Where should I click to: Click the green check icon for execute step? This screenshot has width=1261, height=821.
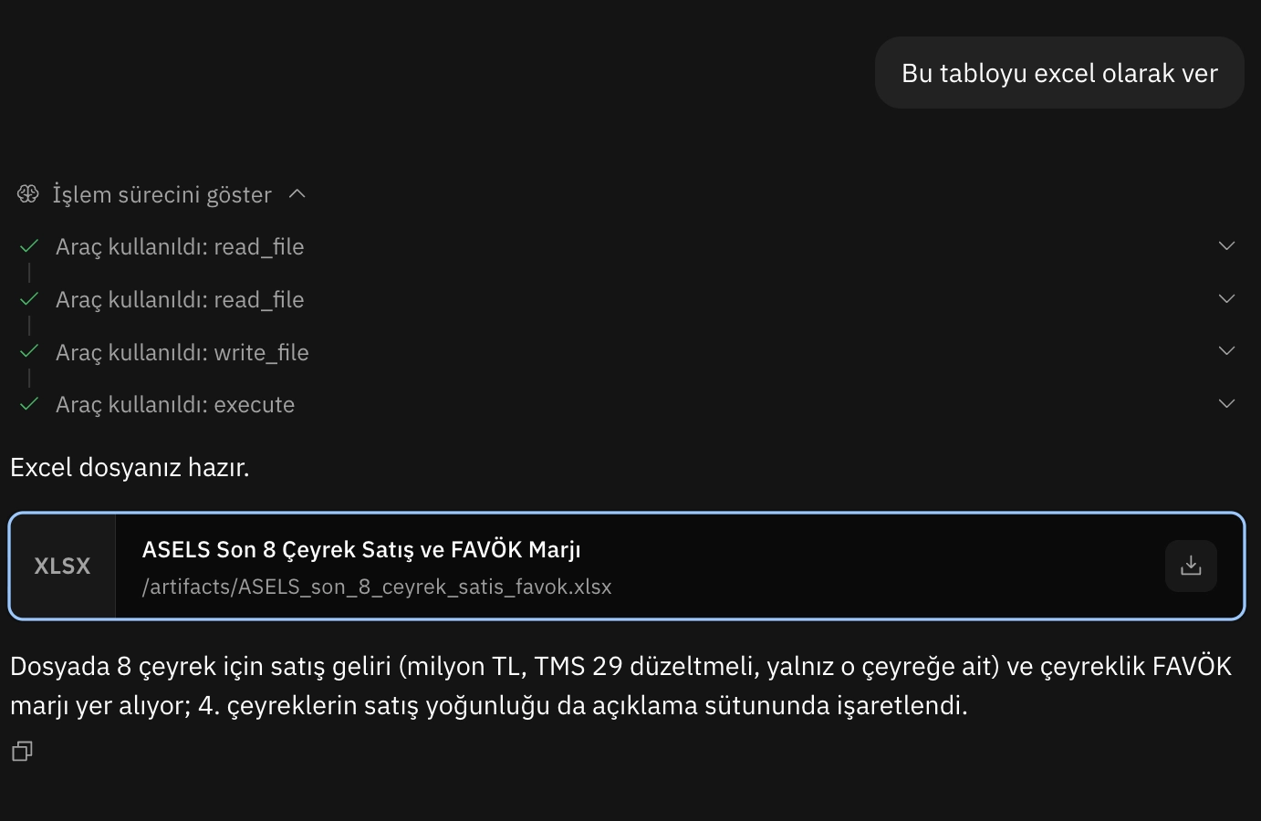(x=29, y=404)
